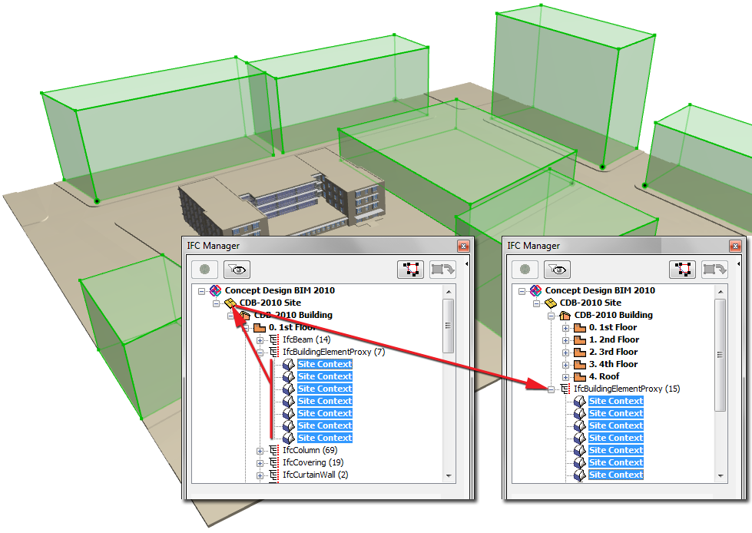
Task: Collapse CDB-2010 Site in right IFC Manager
Action: [x=537, y=303]
